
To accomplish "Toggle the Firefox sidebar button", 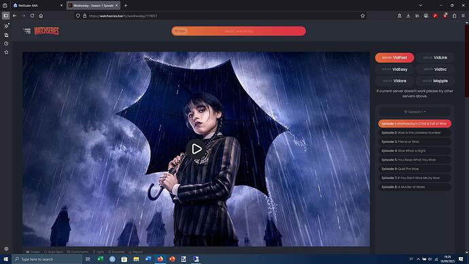I will 5,16.
